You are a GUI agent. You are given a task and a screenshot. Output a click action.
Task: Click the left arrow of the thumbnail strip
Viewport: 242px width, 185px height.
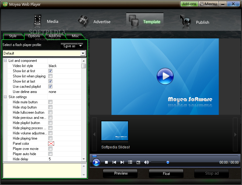click(x=94, y=134)
